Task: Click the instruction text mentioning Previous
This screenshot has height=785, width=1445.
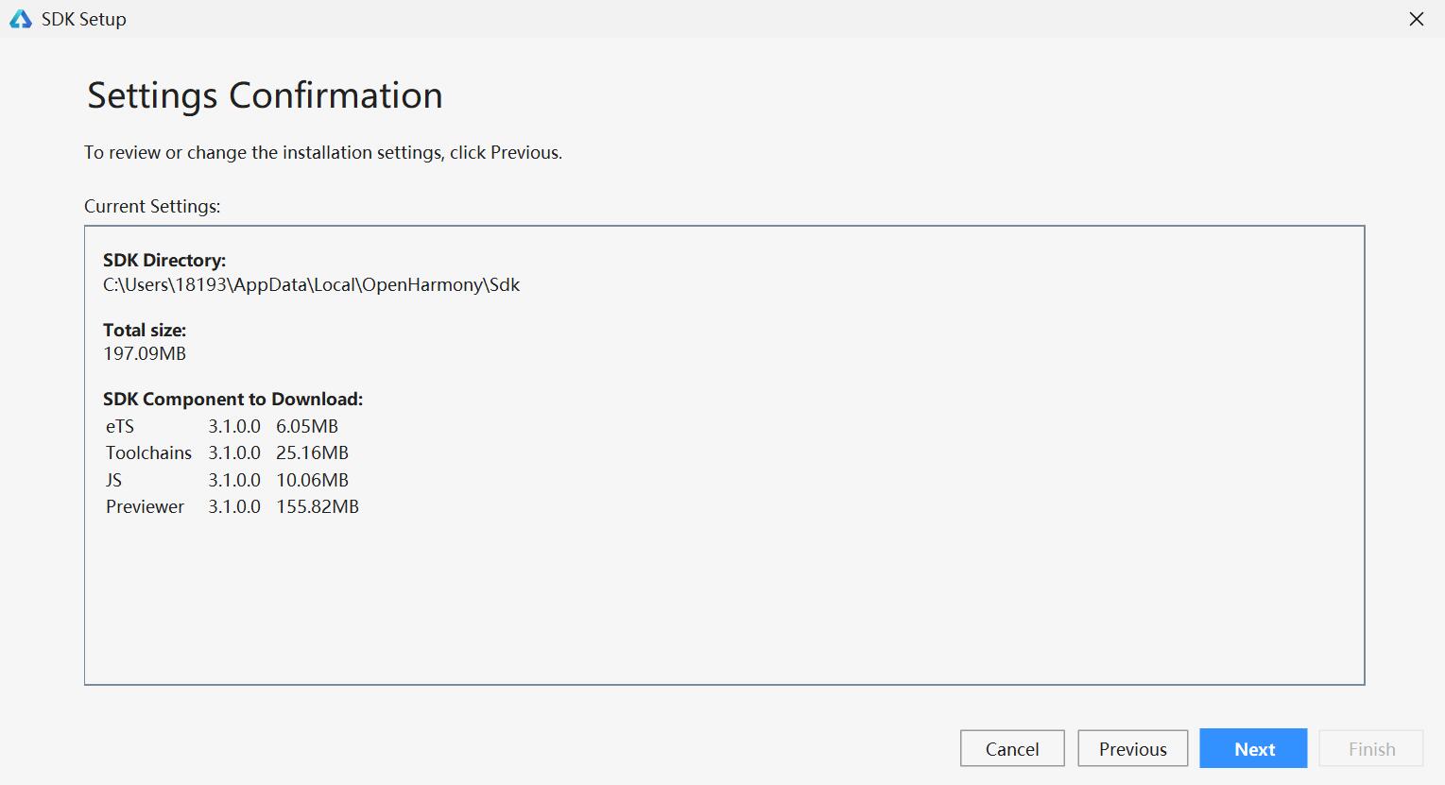Action: click(x=323, y=152)
